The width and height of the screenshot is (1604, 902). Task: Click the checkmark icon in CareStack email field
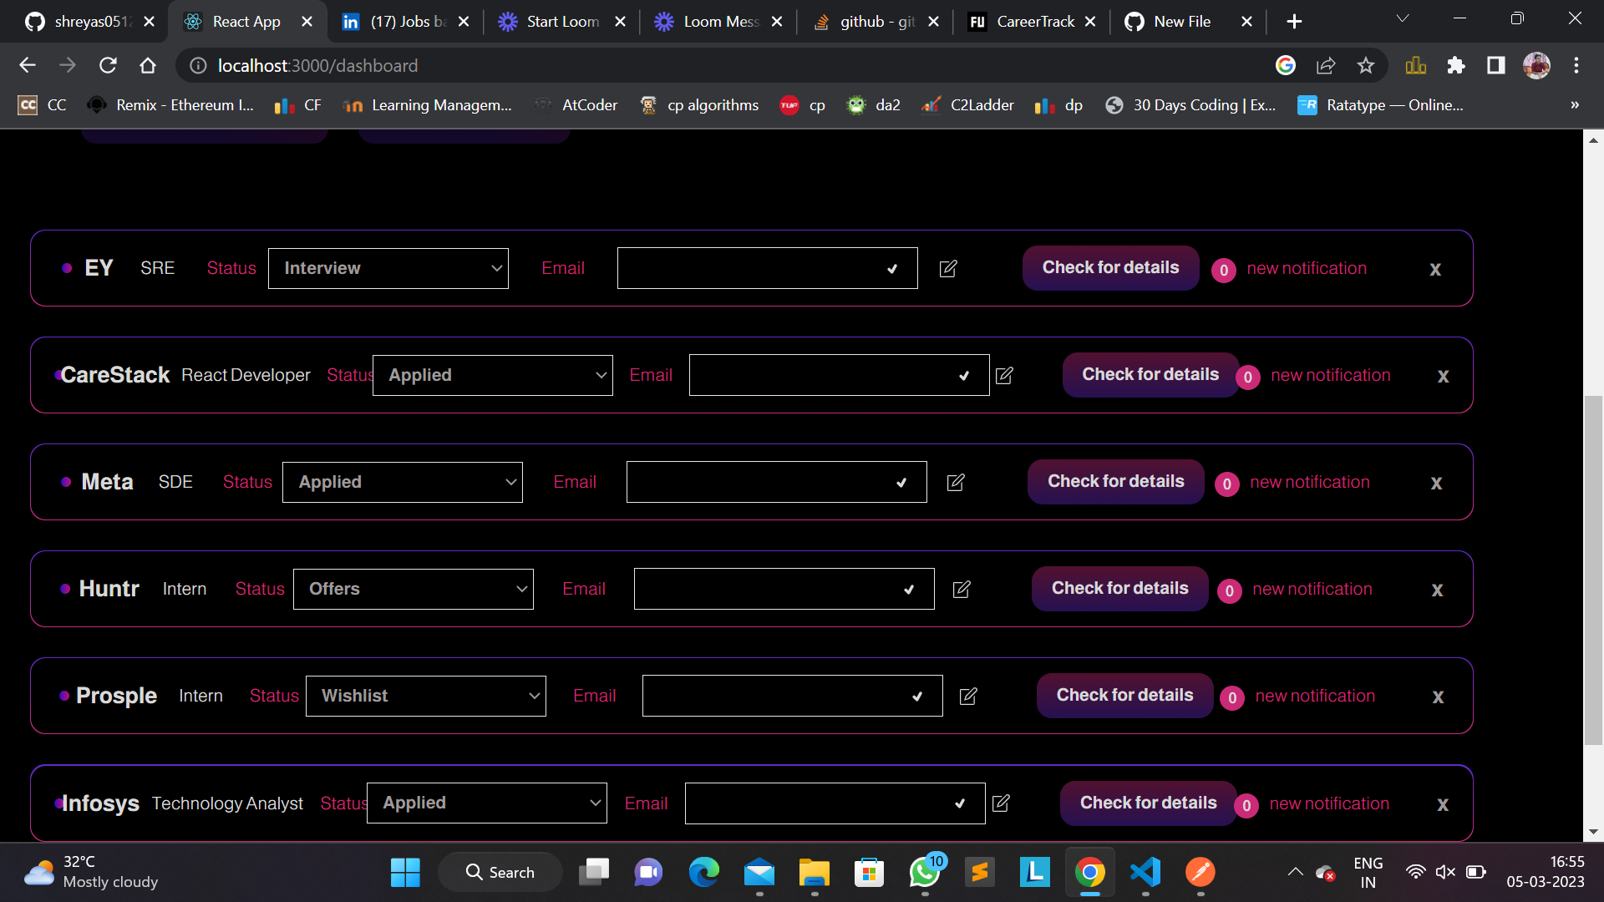964,375
